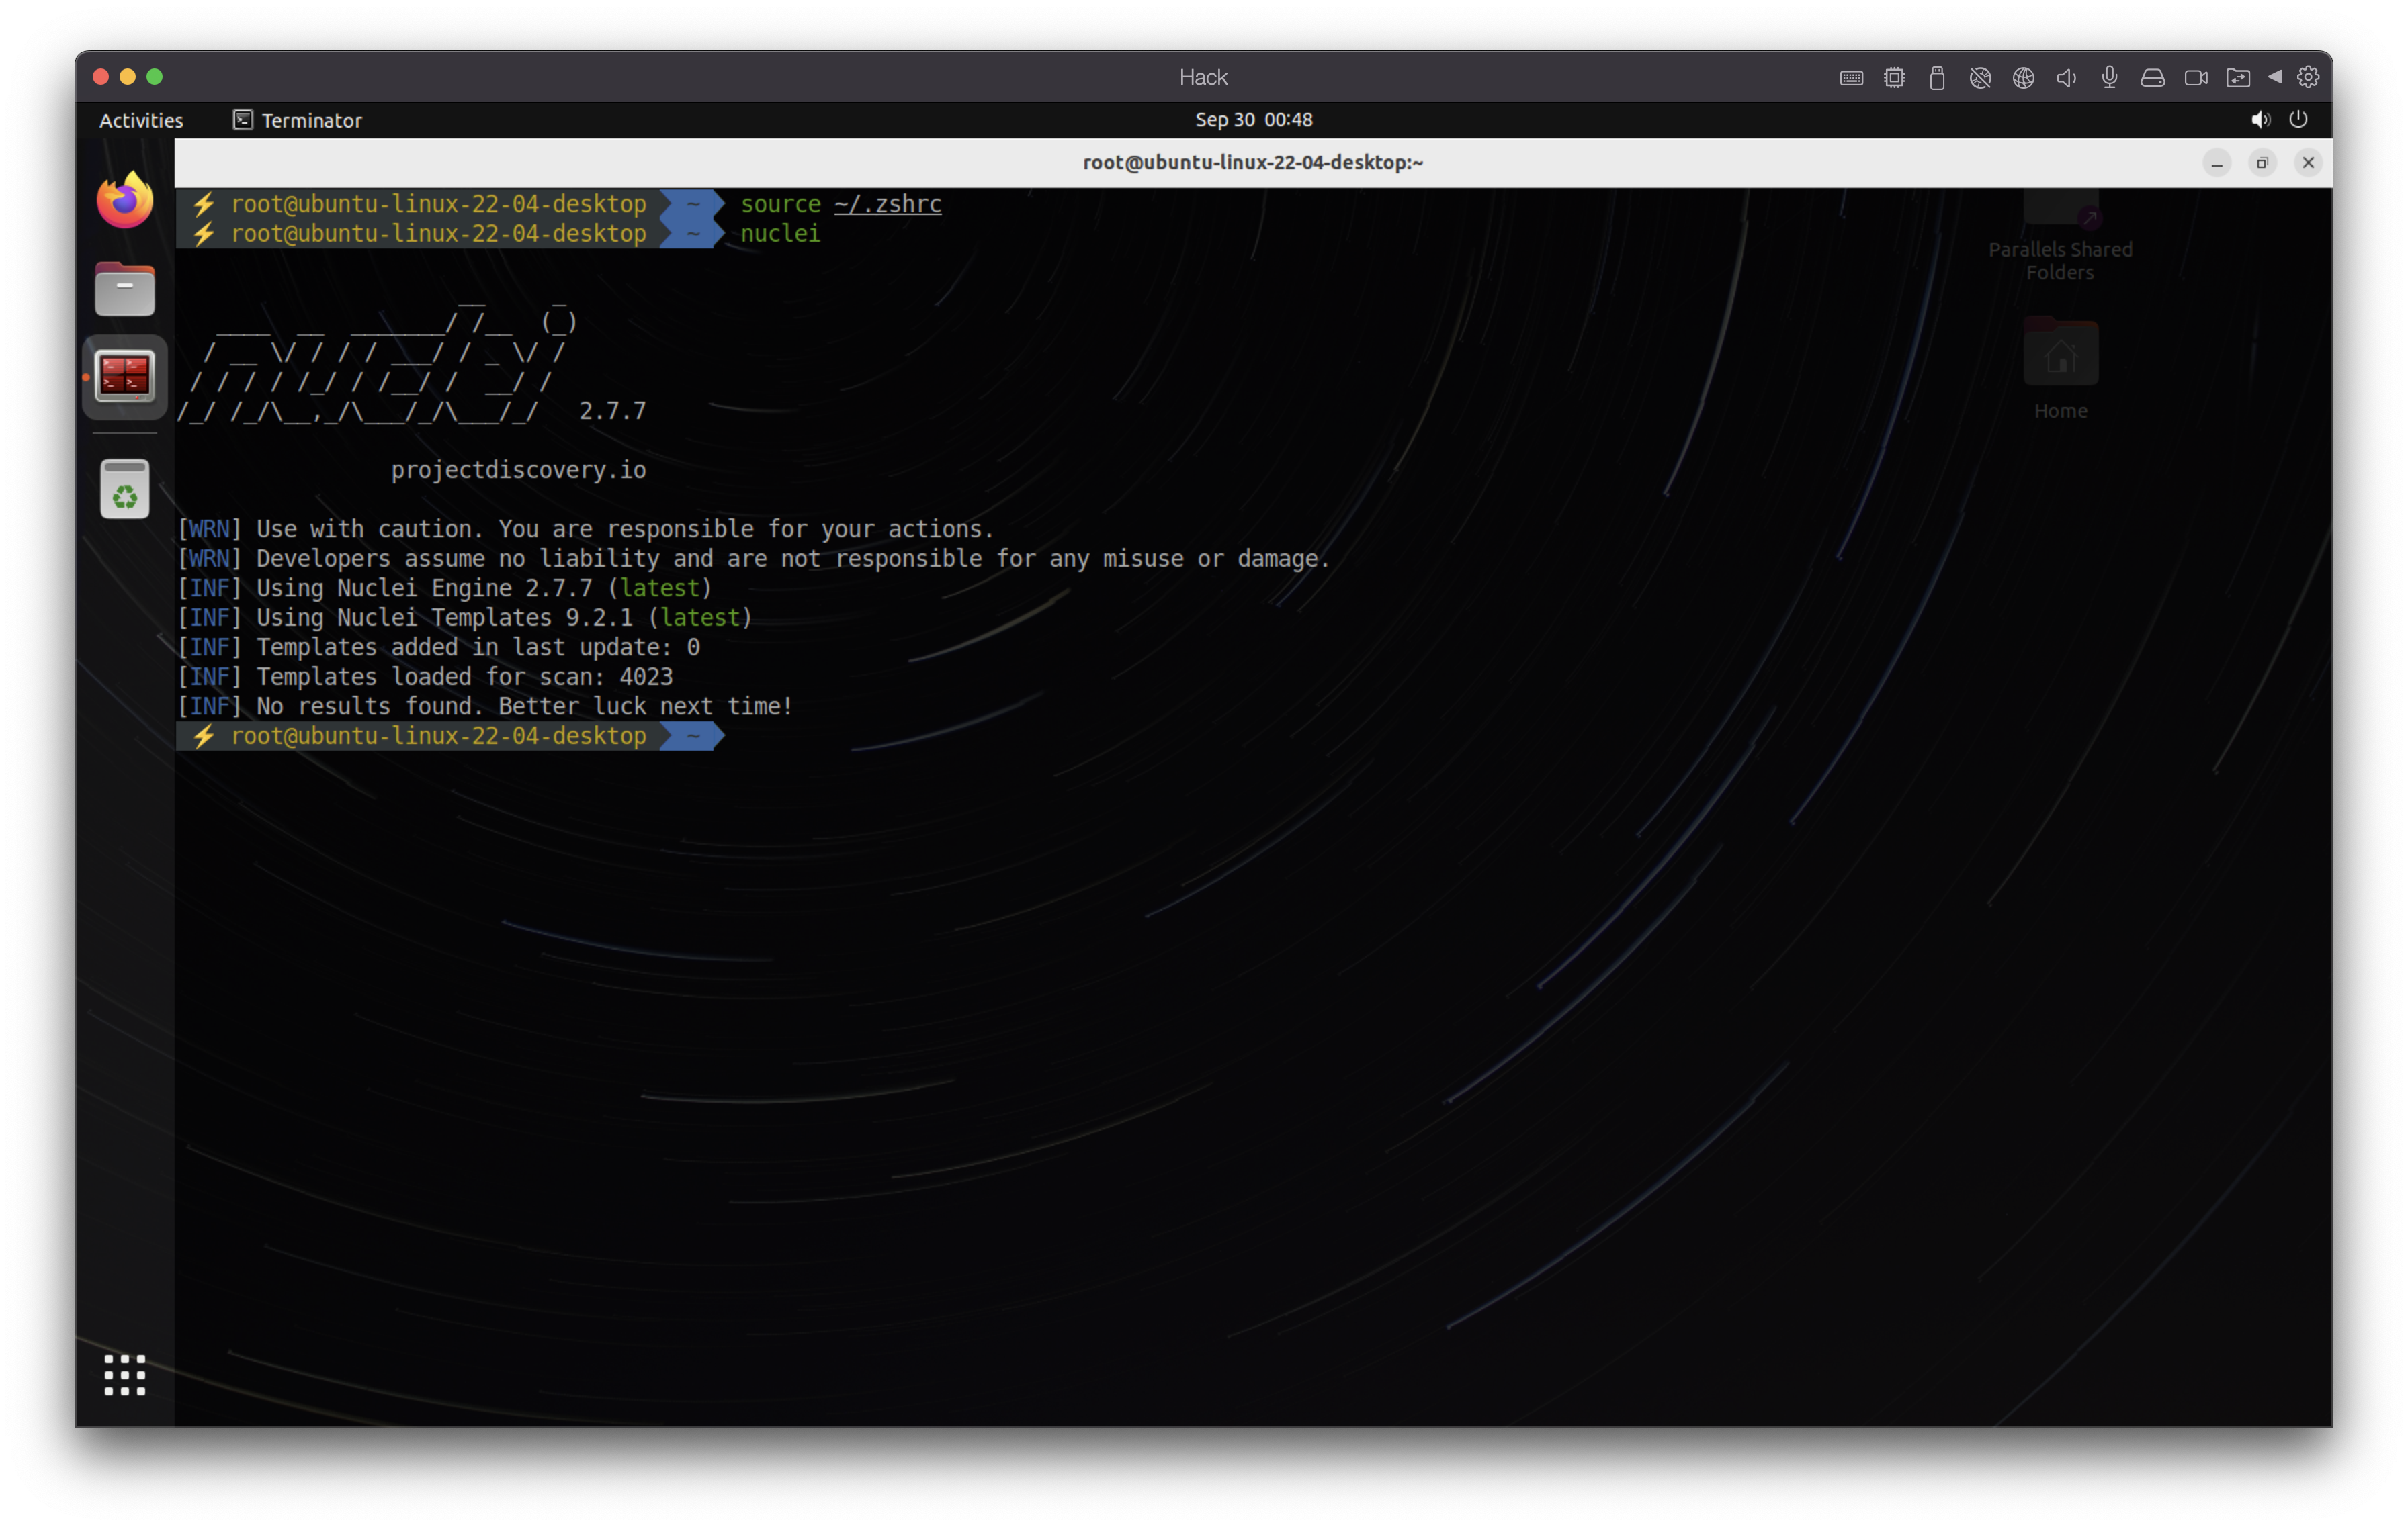The image size is (2408, 1527).
Task: Open the Sep 30 00:48 clock menu
Action: click(x=1253, y=120)
